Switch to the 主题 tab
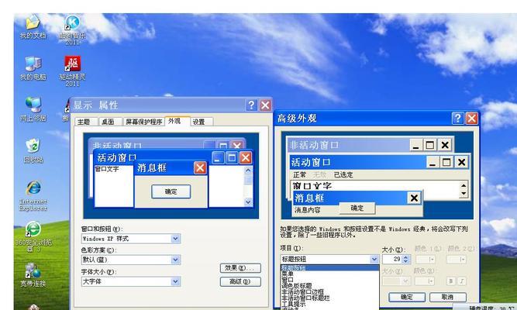 pyautogui.click(x=84, y=122)
